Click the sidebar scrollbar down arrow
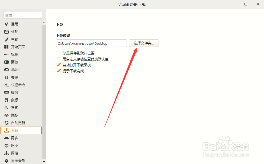The height and width of the screenshot is (164, 264). (44, 162)
